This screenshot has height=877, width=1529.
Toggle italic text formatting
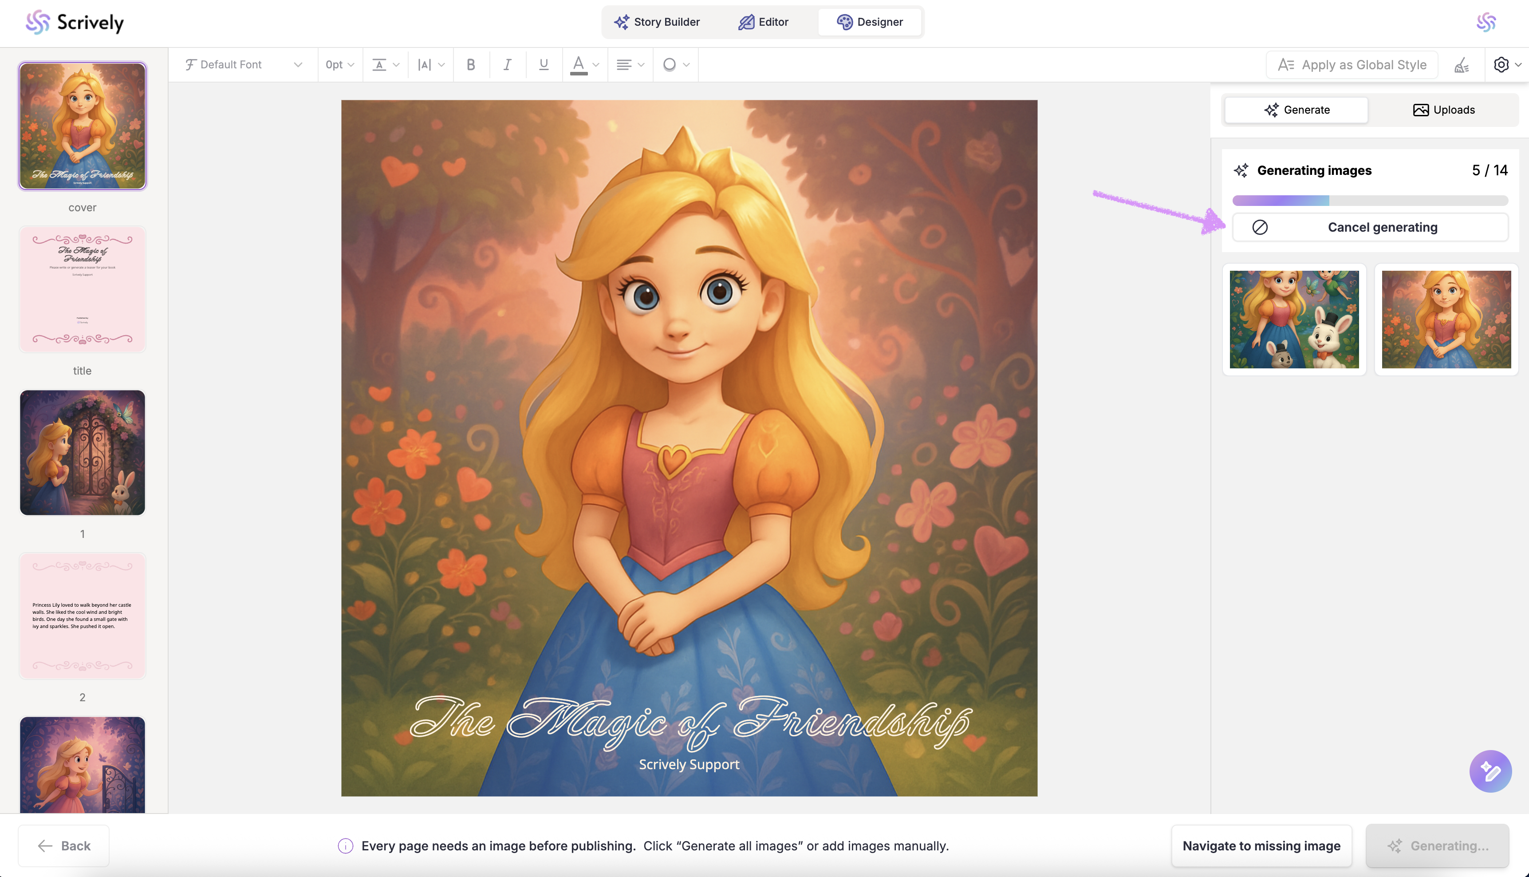(x=508, y=64)
